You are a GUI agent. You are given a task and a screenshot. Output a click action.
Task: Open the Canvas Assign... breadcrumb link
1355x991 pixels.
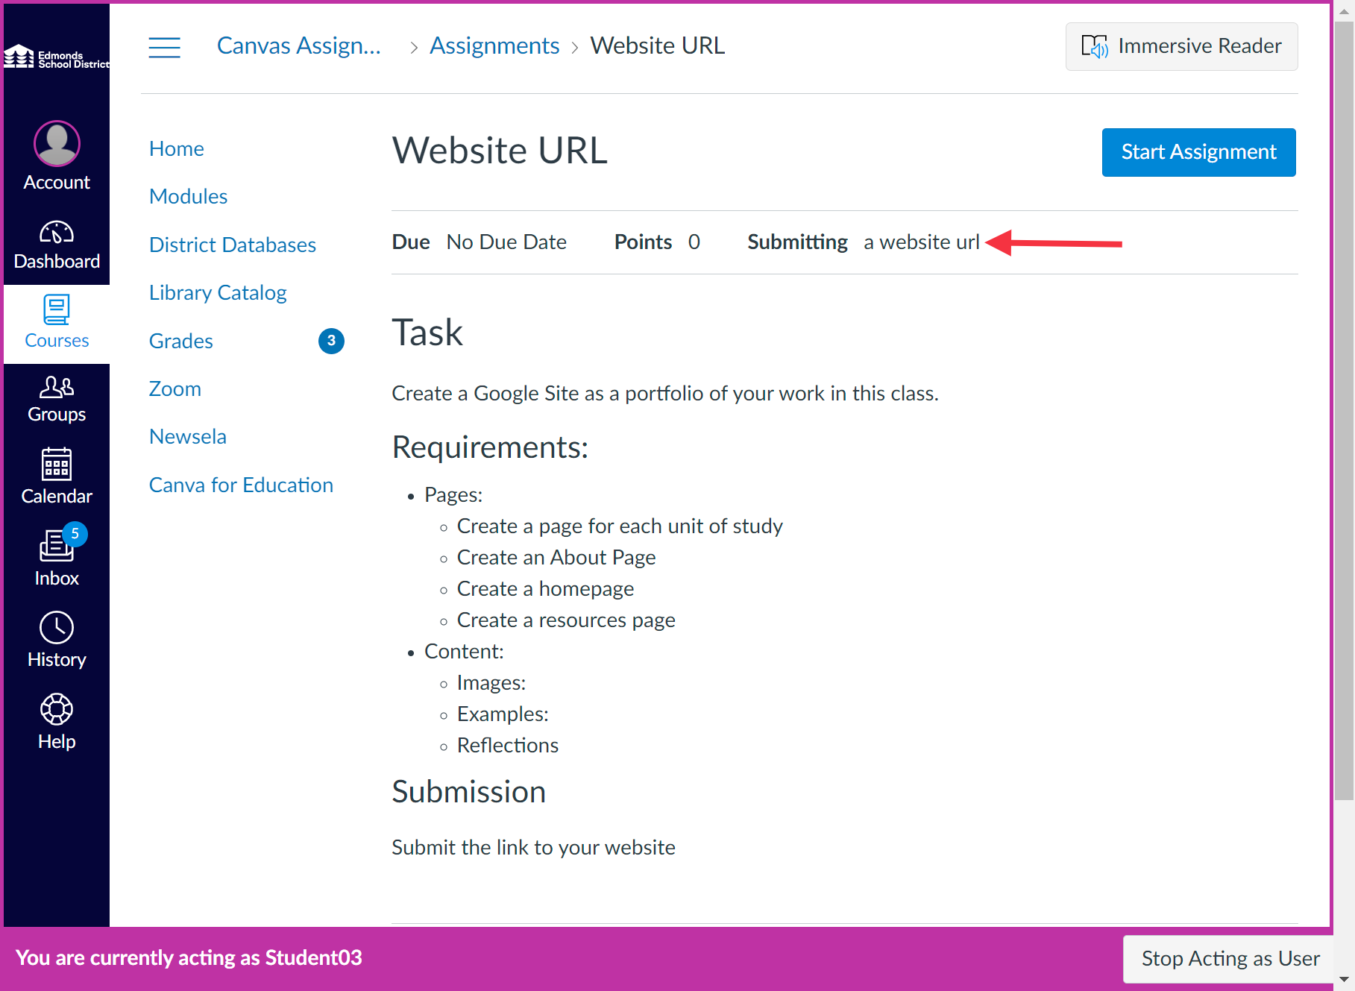(298, 46)
